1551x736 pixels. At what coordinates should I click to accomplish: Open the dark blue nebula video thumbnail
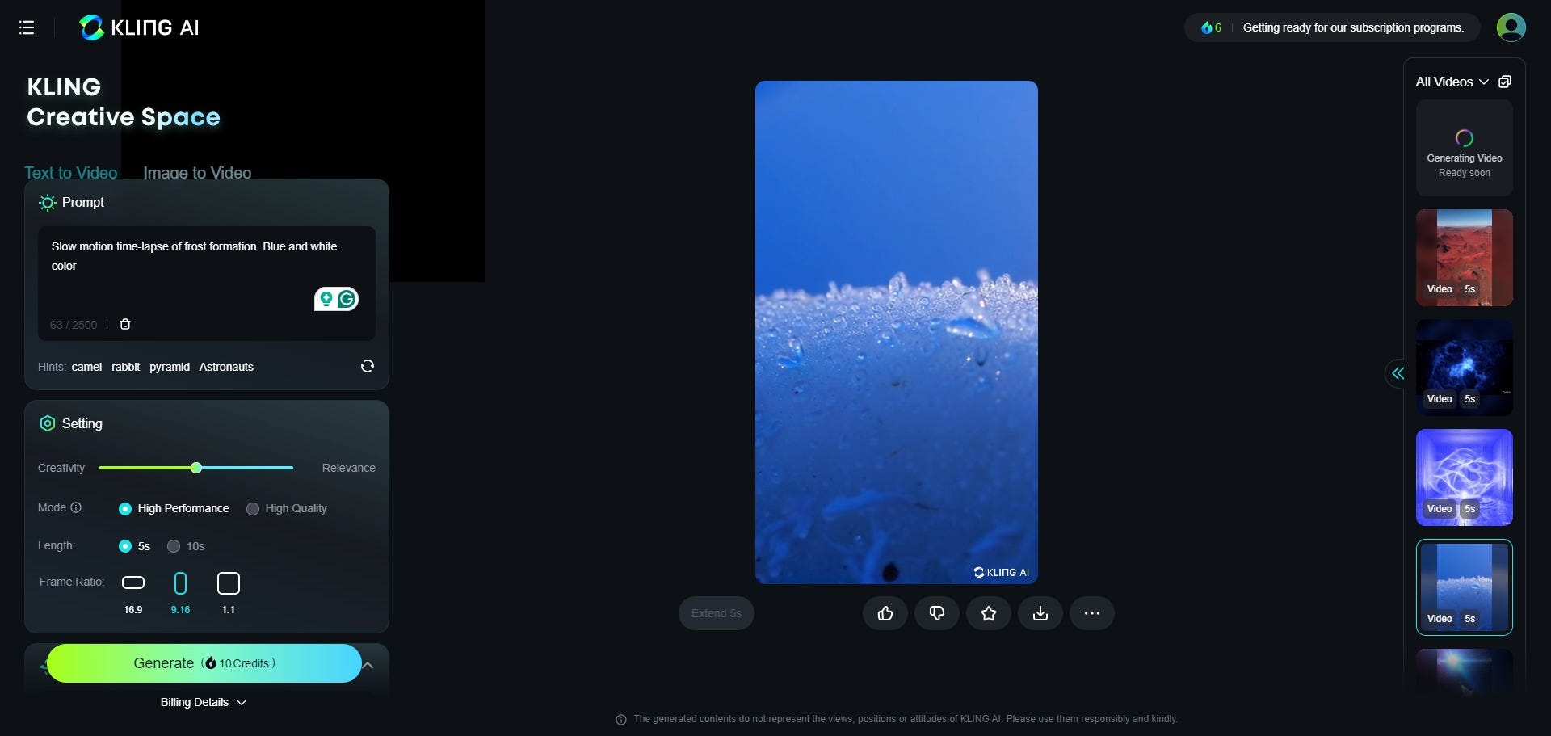tap(1464, 368)
